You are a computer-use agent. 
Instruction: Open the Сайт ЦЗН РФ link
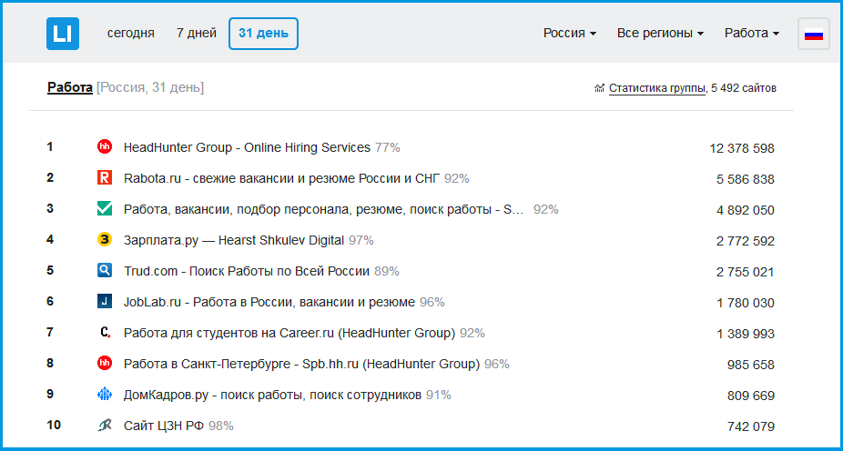[164, 426]
